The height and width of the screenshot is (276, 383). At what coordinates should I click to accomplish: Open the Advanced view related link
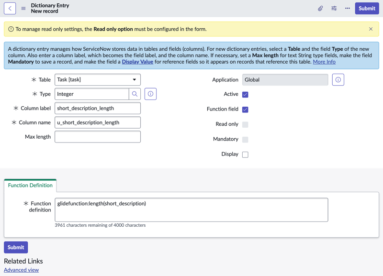coord(21,270)
